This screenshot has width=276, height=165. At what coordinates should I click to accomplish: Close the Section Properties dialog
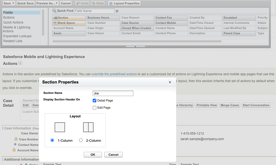coord(170,82)
